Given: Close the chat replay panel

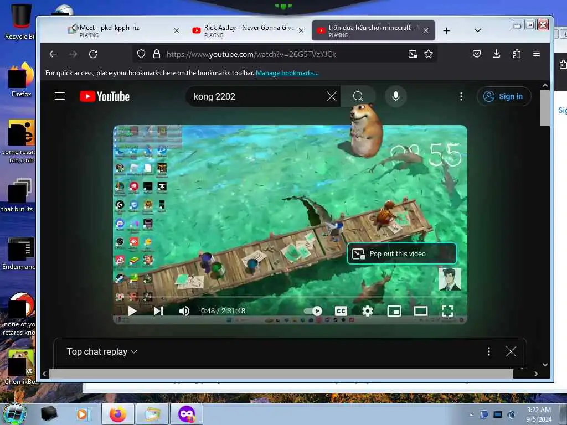Looking at the screenshot, I should pos(511,351).
